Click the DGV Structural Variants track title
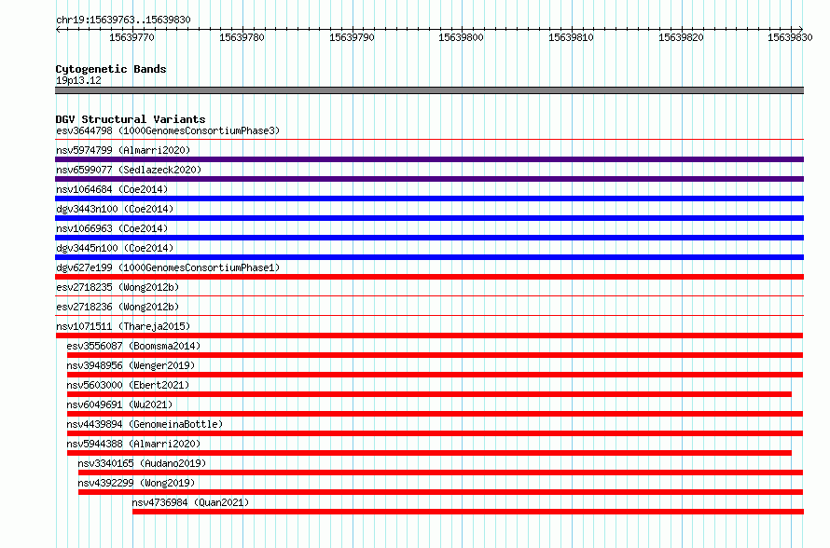 point(131,119)
